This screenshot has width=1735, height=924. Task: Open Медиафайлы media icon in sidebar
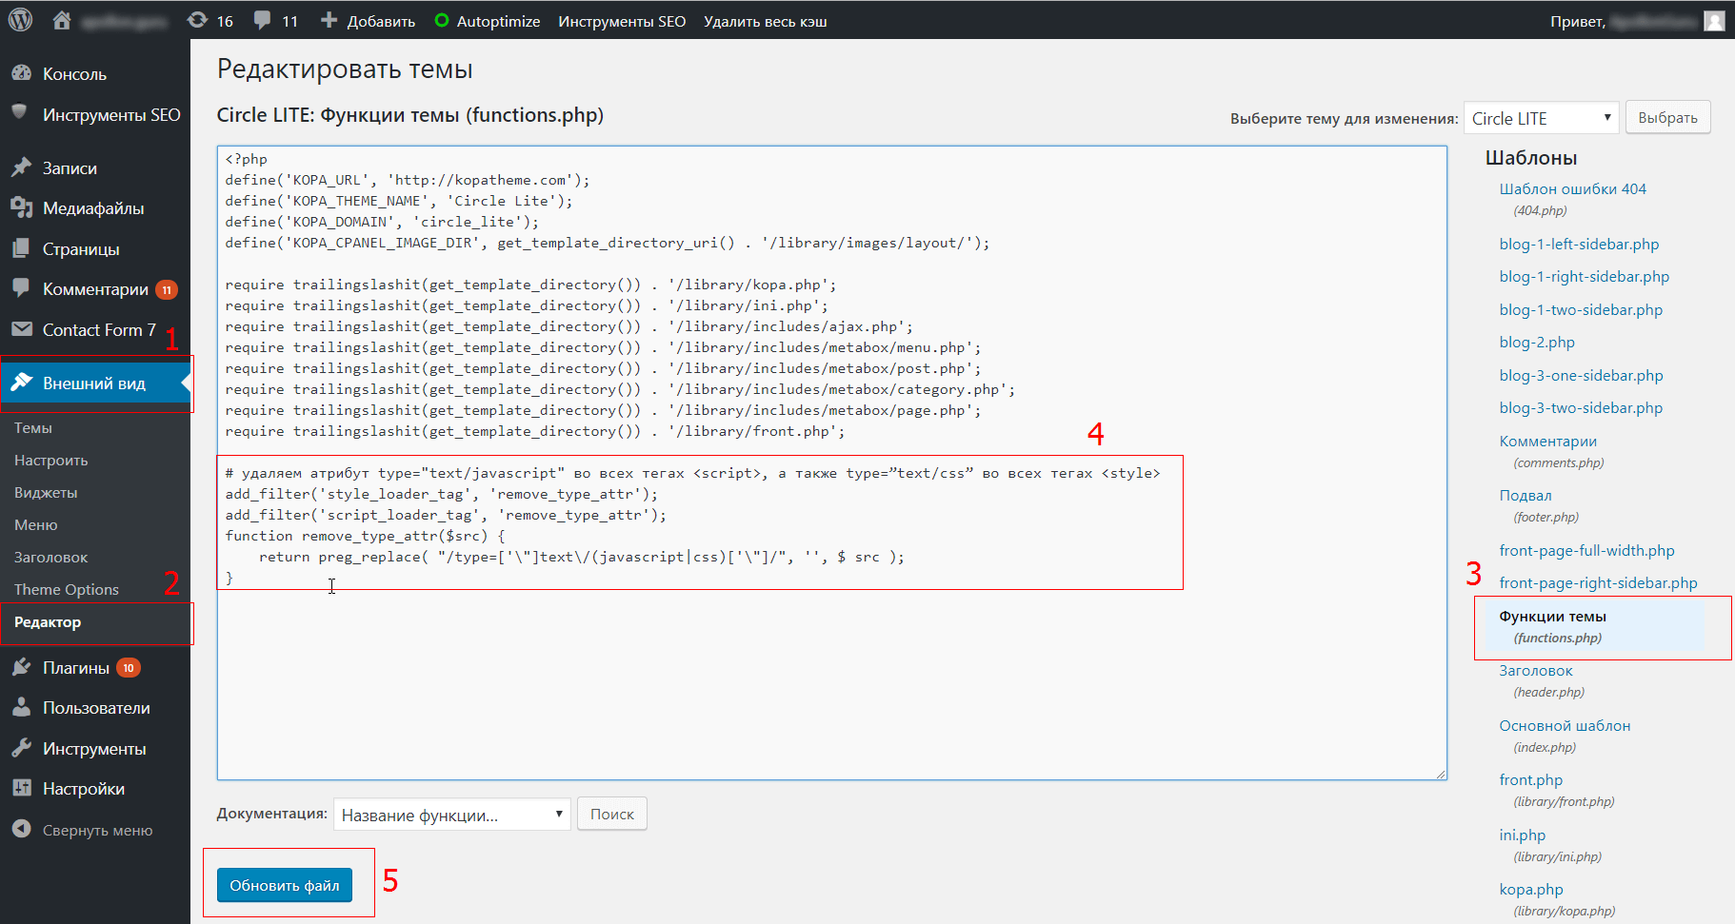(21, 207)
